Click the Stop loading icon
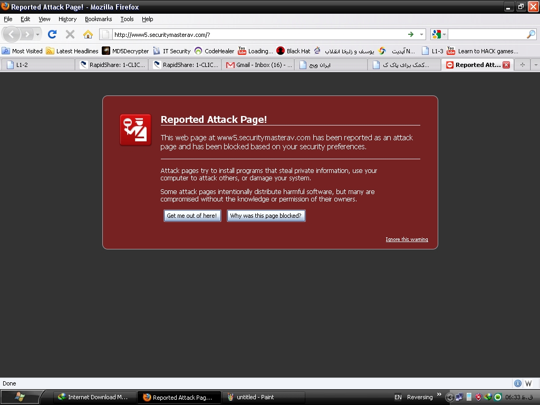Viewport: 540px width, 405px height. 70,34
